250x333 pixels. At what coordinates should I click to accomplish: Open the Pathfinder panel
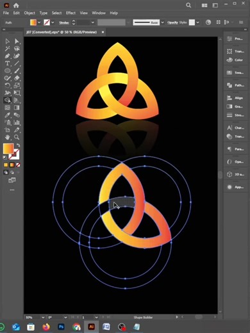(x=235, y=85)
